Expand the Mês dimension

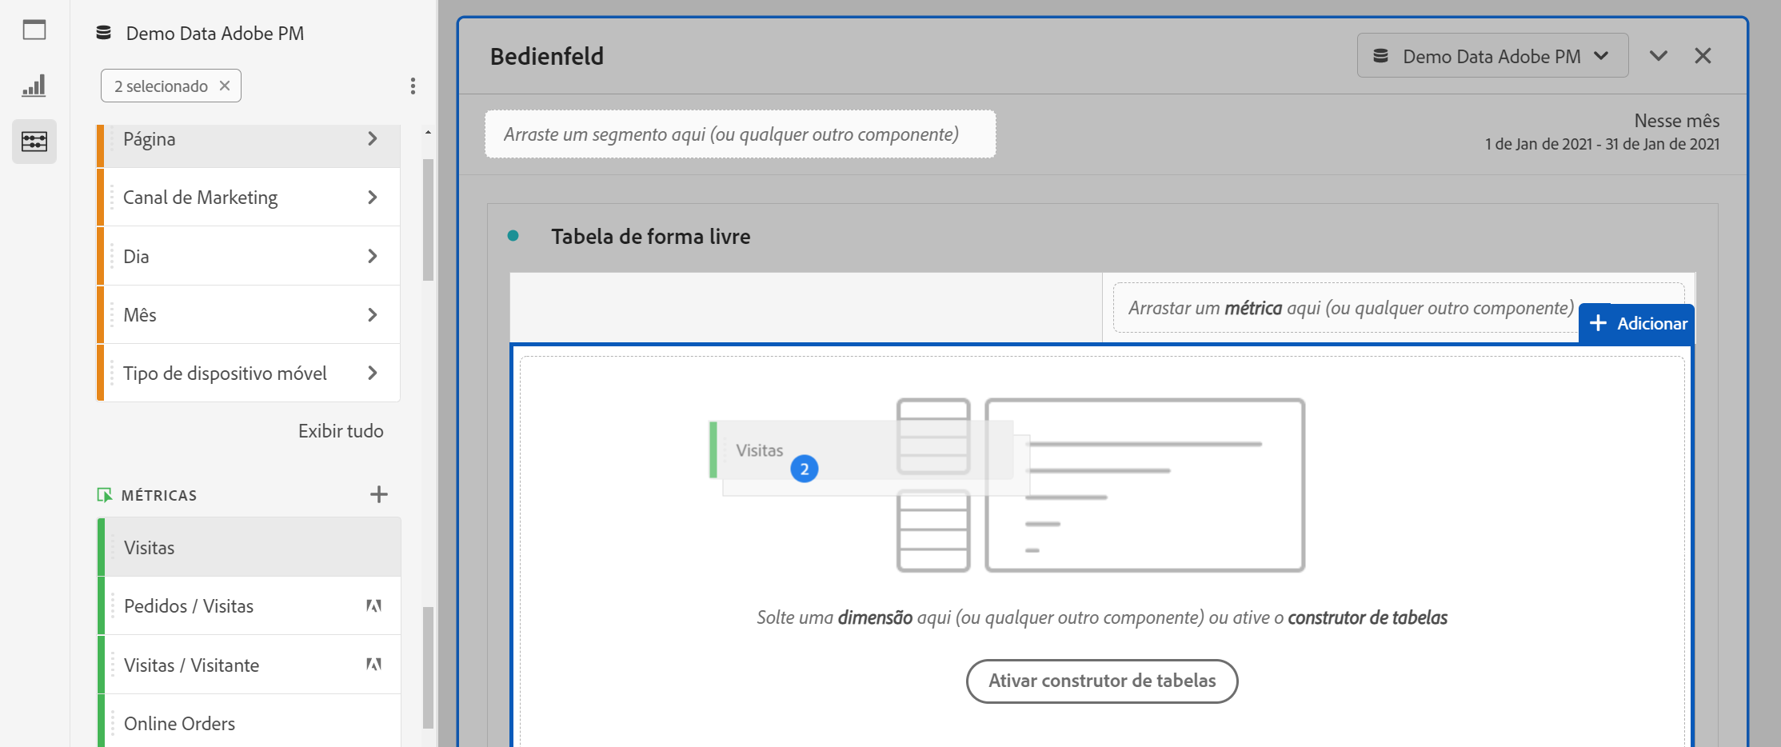click(x=373, y=314)
